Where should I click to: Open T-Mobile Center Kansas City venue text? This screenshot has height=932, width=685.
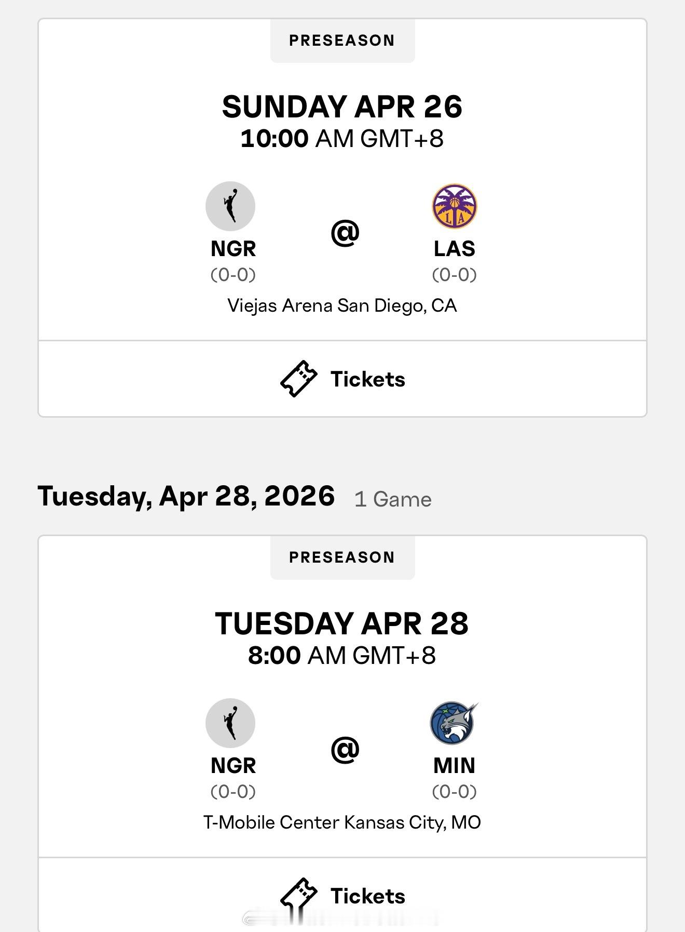(342, 822)
